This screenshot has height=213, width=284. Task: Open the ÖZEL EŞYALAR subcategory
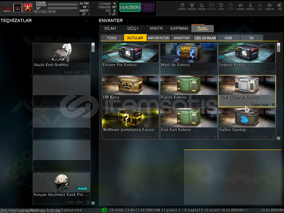[205, 38]
